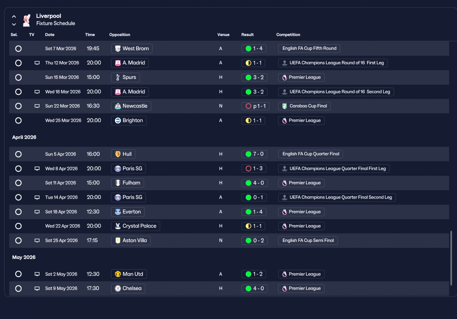Click the Man Utd badge icon

tap(118, 274)
